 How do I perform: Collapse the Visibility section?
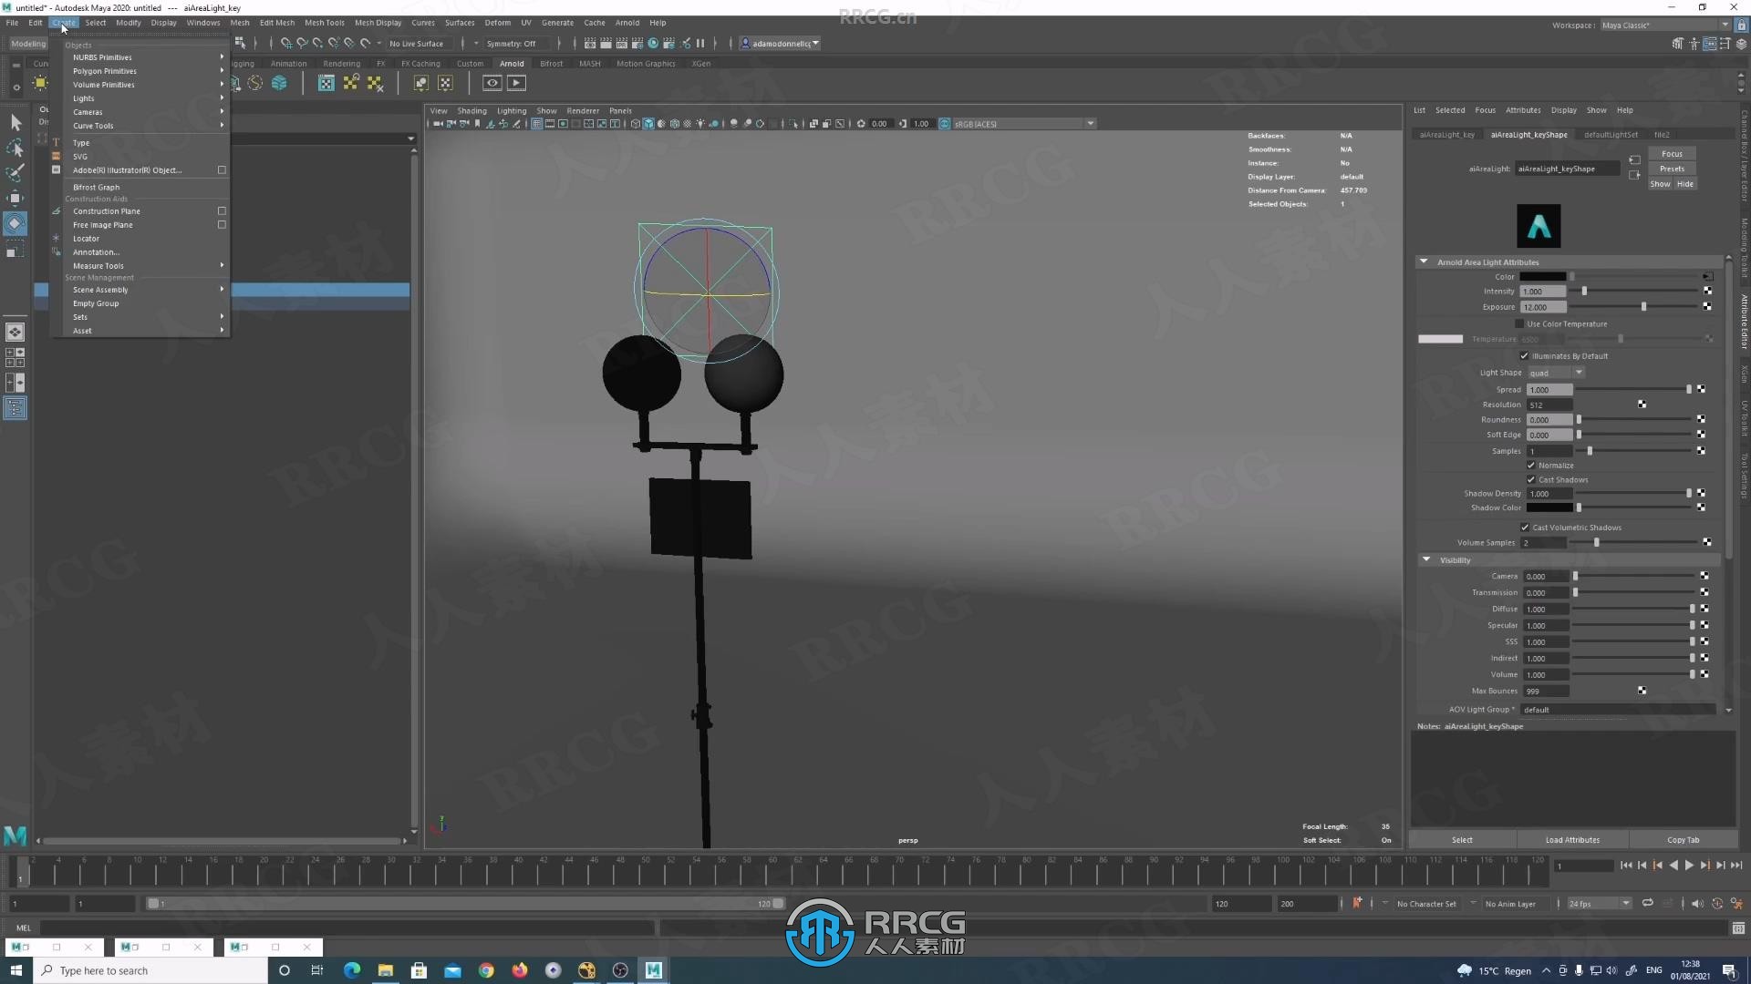click(1426, 559)
